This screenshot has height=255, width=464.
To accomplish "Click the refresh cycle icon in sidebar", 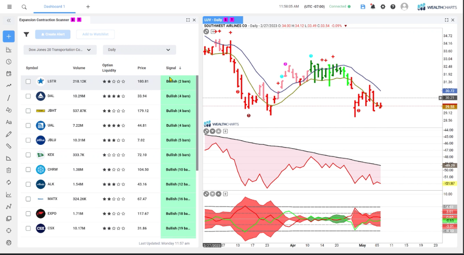I will 8,182.
